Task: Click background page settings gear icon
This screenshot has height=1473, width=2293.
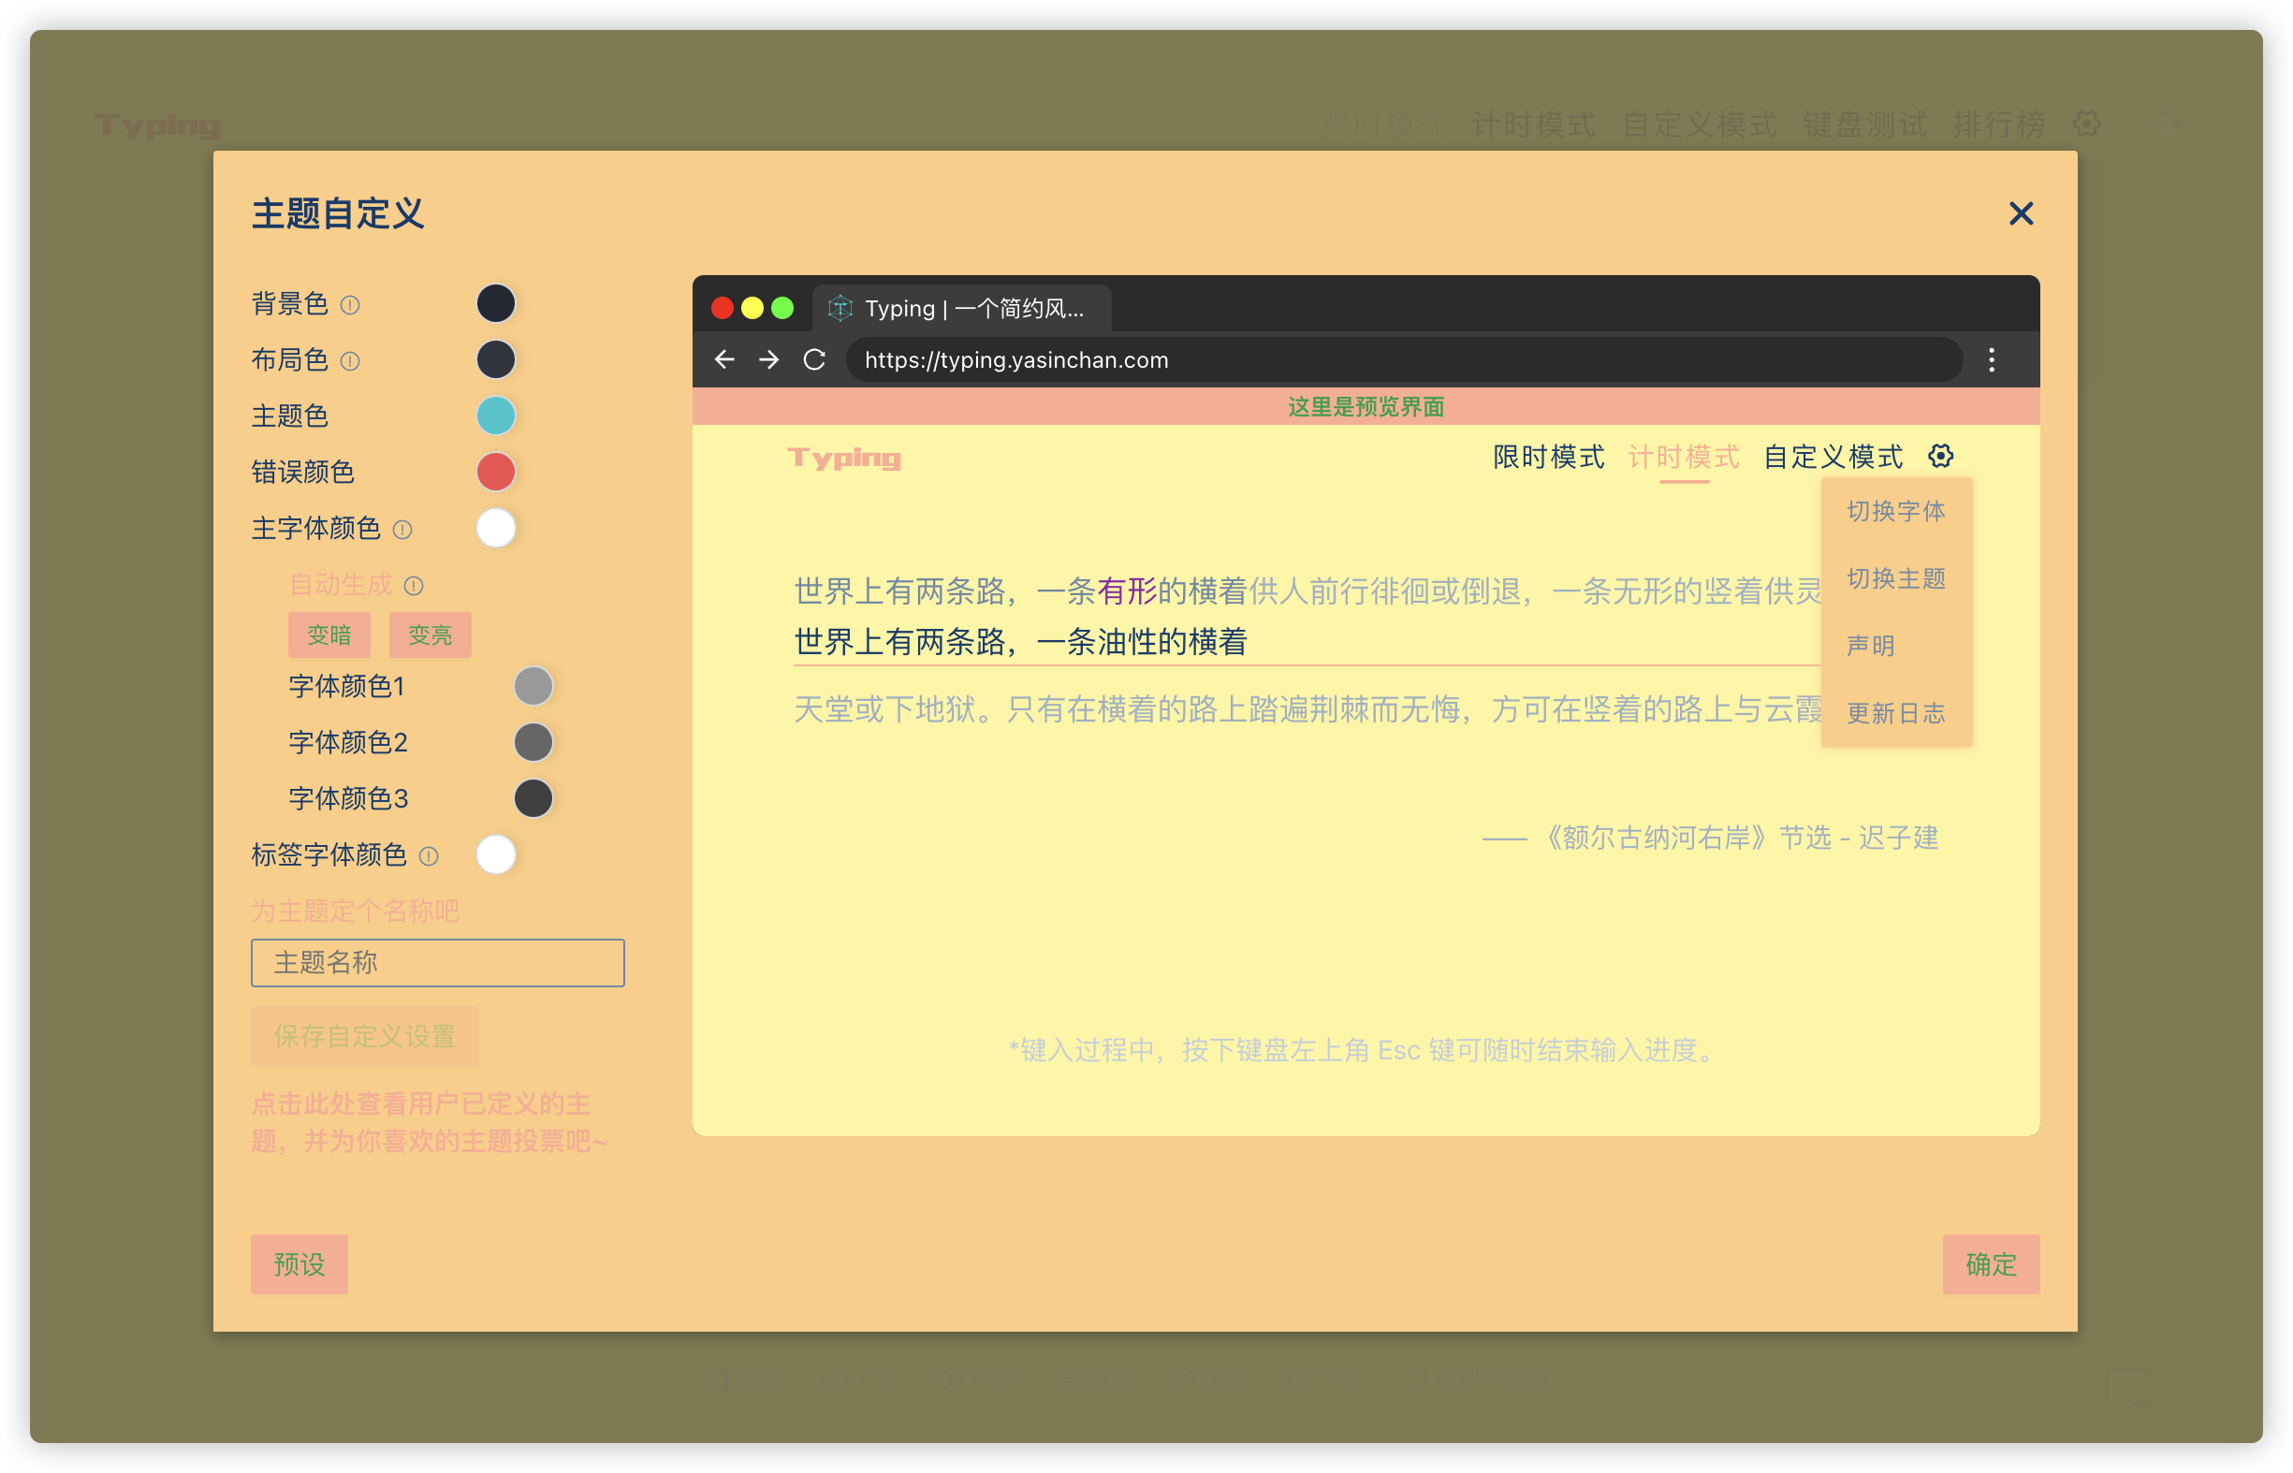Action: tap(2086, 124)
